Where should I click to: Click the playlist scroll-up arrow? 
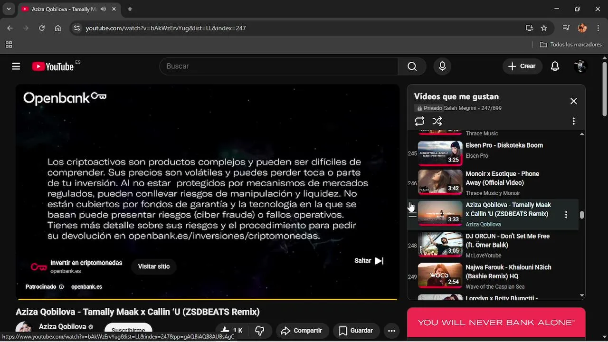582,134
